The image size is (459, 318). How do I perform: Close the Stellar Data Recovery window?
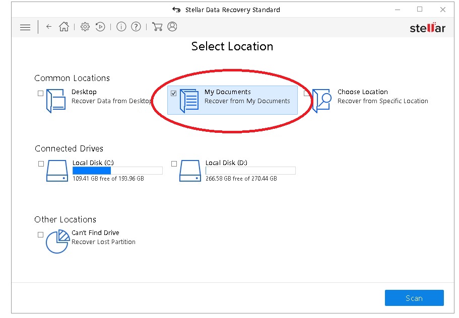[442, 10]
